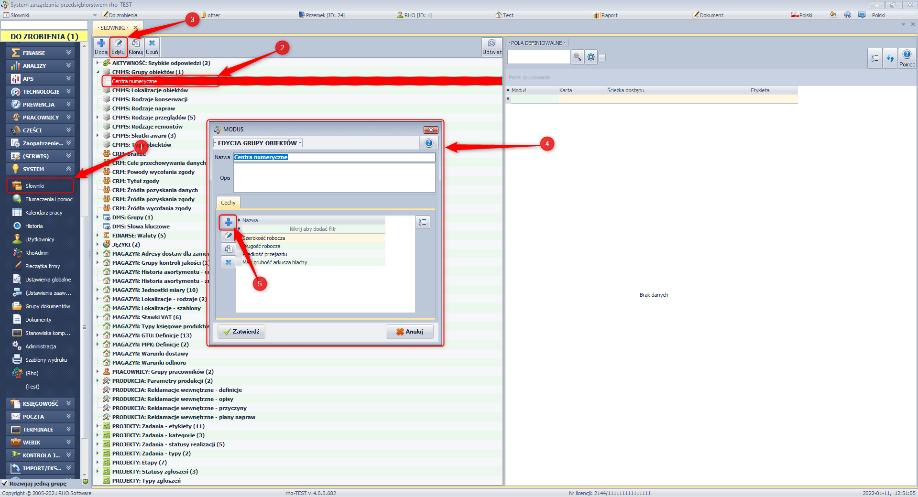The width and height of the screenshot is (918, 497).
Task: Click the Zatwierdź confirm button
Action: click(241, 332)
